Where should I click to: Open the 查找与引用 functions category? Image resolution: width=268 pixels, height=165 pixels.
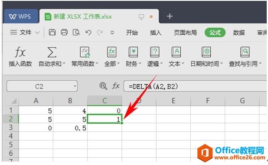tap(245, 56)
